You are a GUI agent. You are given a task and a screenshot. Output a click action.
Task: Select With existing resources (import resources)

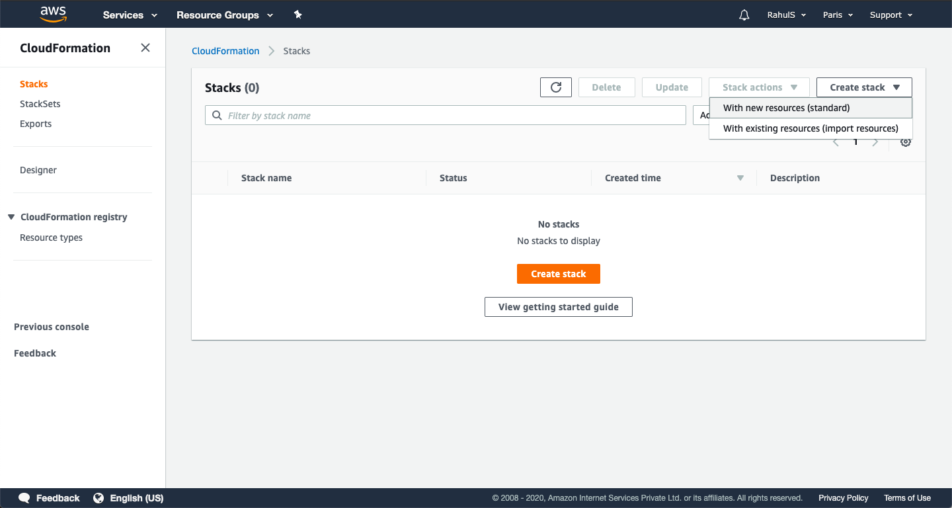[811, 128]
